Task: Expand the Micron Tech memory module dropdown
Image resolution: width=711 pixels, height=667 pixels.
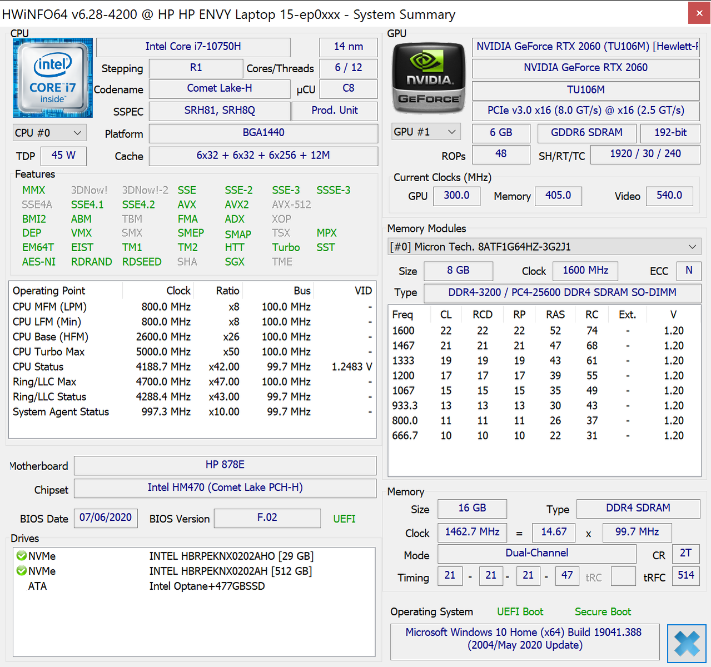Action: click(544, 247)
